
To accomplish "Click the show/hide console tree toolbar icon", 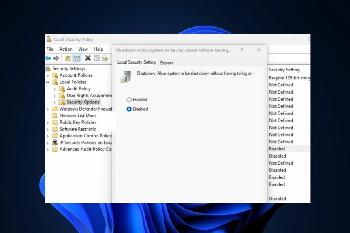I will [77, 58].
